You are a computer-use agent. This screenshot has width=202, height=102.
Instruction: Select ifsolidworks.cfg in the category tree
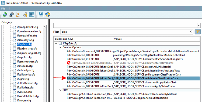tap(26, 74)
